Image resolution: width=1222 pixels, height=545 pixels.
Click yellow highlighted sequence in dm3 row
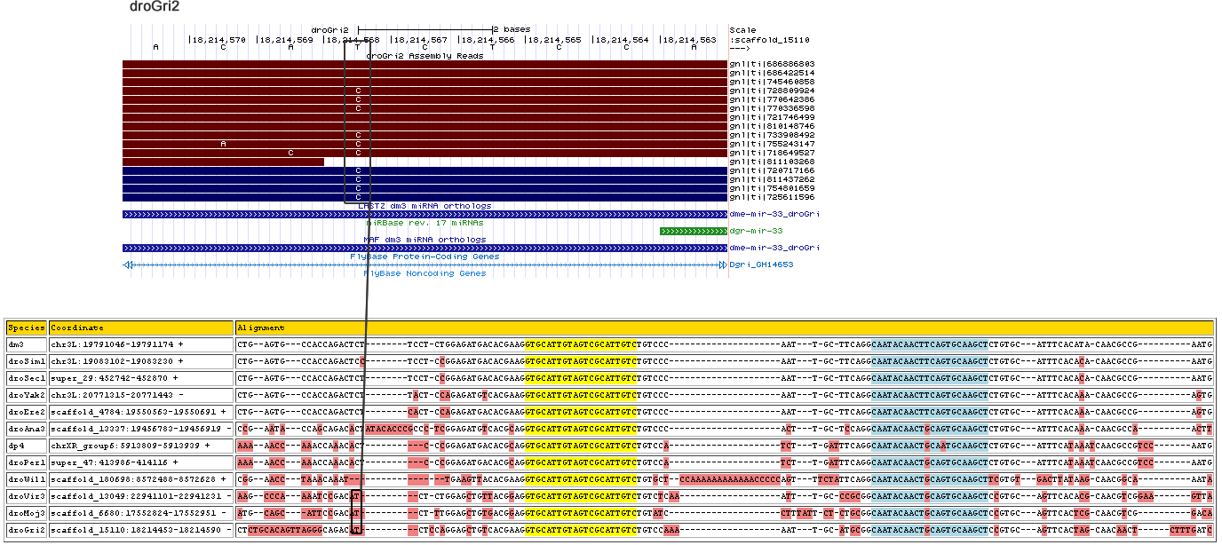click(x=582, y=344)
